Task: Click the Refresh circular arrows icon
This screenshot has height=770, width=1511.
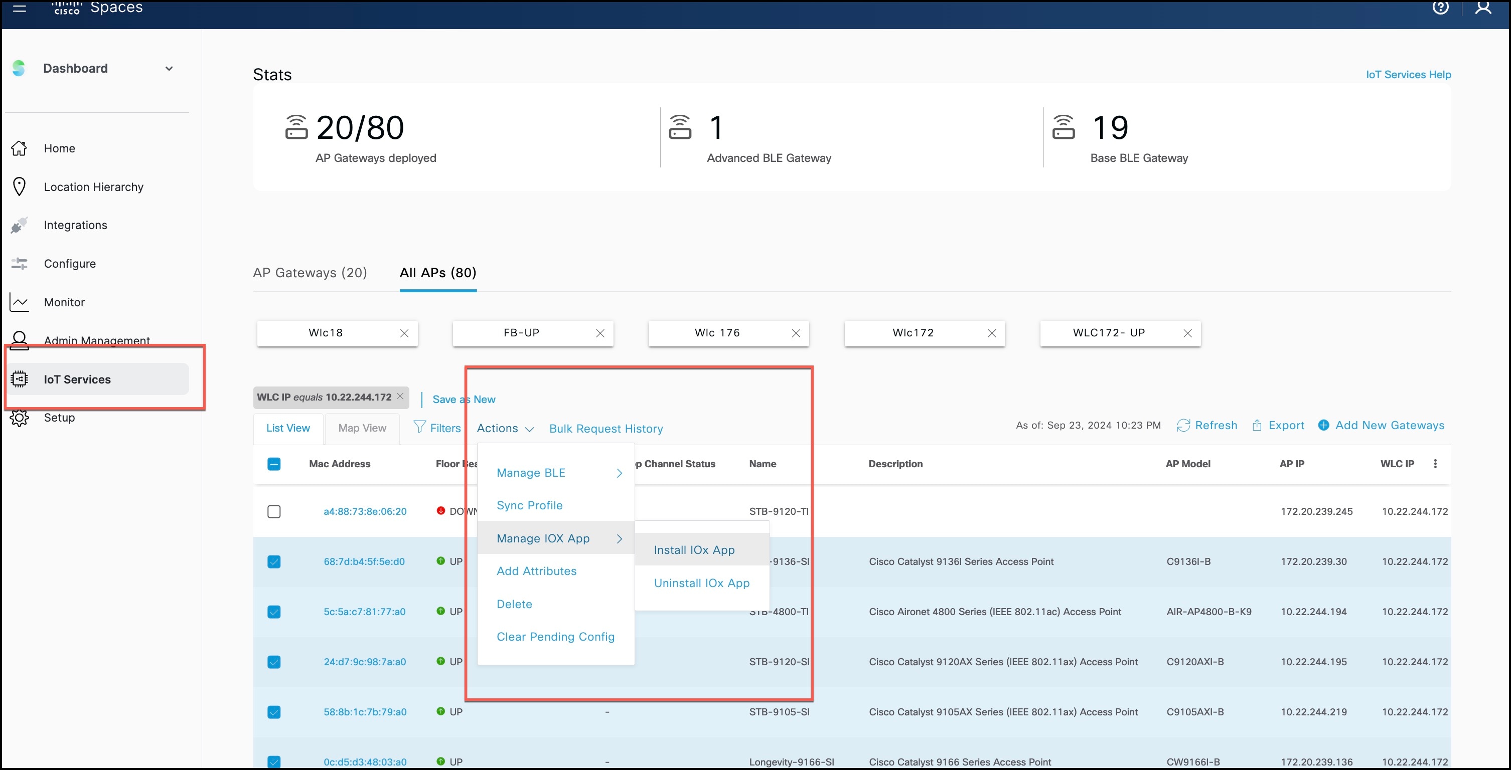Action: click(1183, 426)
